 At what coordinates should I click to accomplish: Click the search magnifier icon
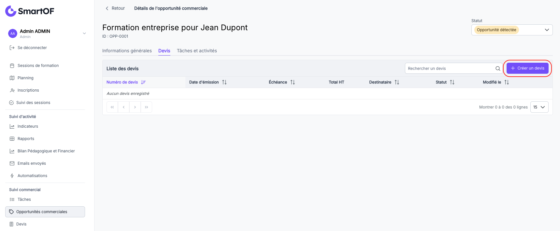[x=498, y=69]
